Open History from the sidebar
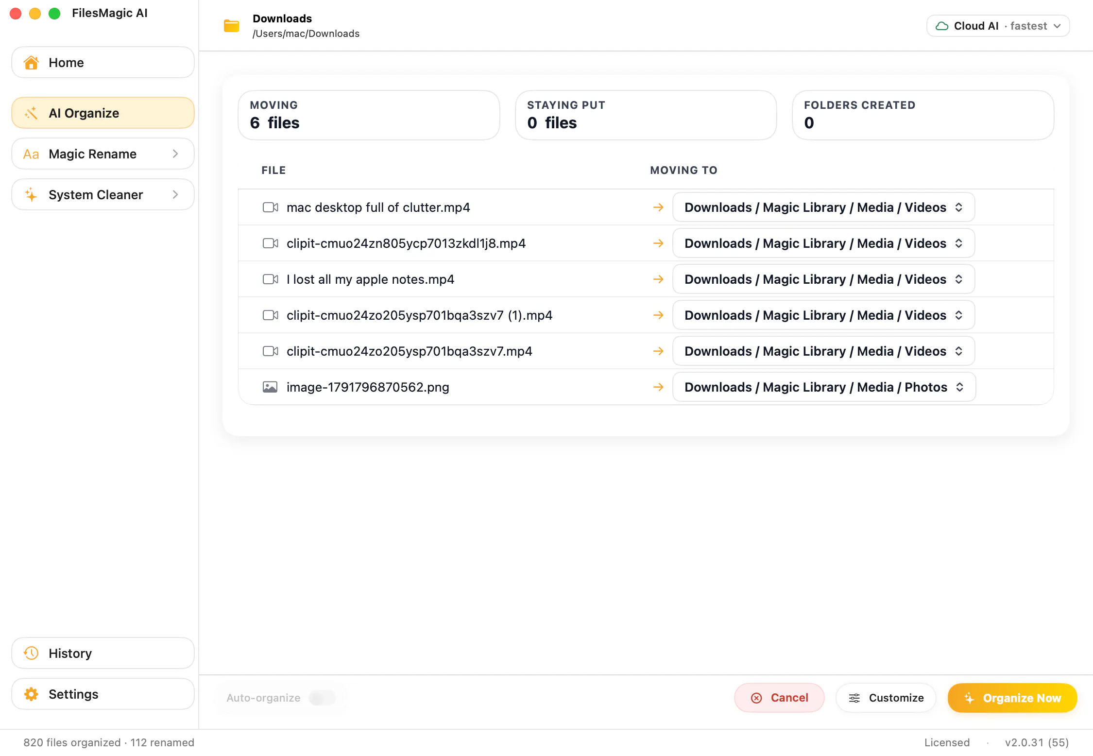Viewport: 1093px width, 756px height. pos(103,653)
